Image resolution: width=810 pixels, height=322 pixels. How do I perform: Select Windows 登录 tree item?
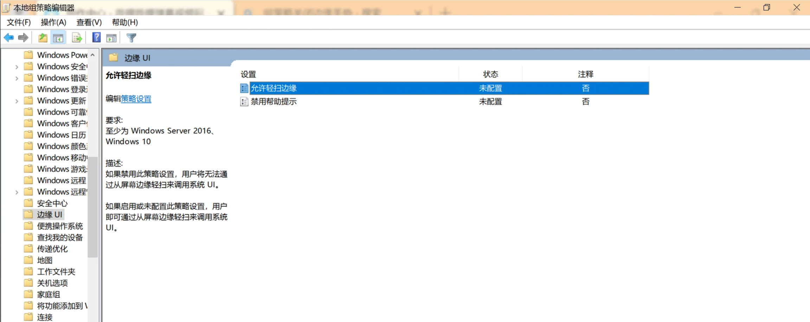click(x=62, y=89)
